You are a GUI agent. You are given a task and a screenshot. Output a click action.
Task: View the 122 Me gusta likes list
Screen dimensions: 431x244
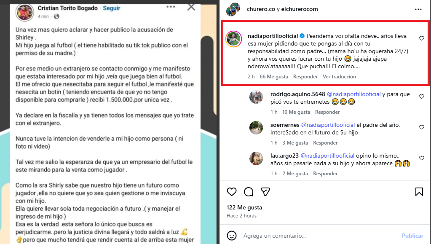pos(244,208)
